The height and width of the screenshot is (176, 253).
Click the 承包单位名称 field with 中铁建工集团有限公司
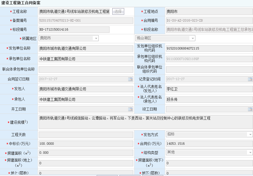(86, 59)
